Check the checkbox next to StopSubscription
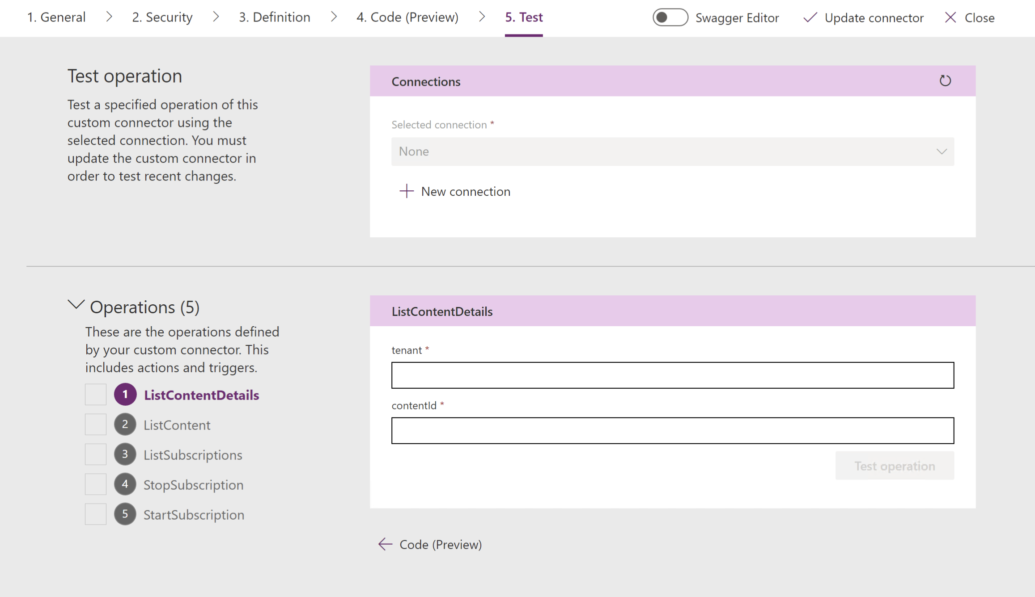Image resolution: width=1035 pixels, height=597 pixels. tap(95, 484)
